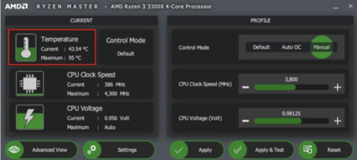Click the eye icon for Advanced View
Image resolution: width=357 pixels, height=160 pixels.
tap(14, 150)
